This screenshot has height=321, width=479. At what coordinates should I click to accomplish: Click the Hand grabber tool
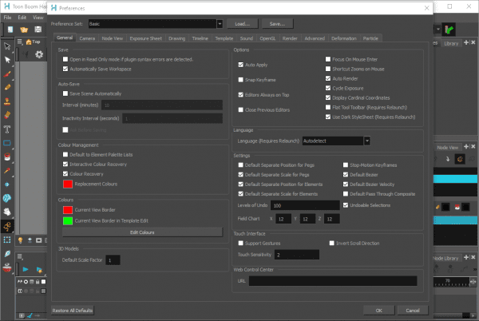[7, 212]
